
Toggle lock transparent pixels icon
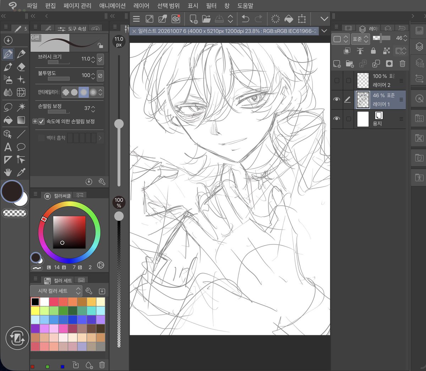point(387,51)
